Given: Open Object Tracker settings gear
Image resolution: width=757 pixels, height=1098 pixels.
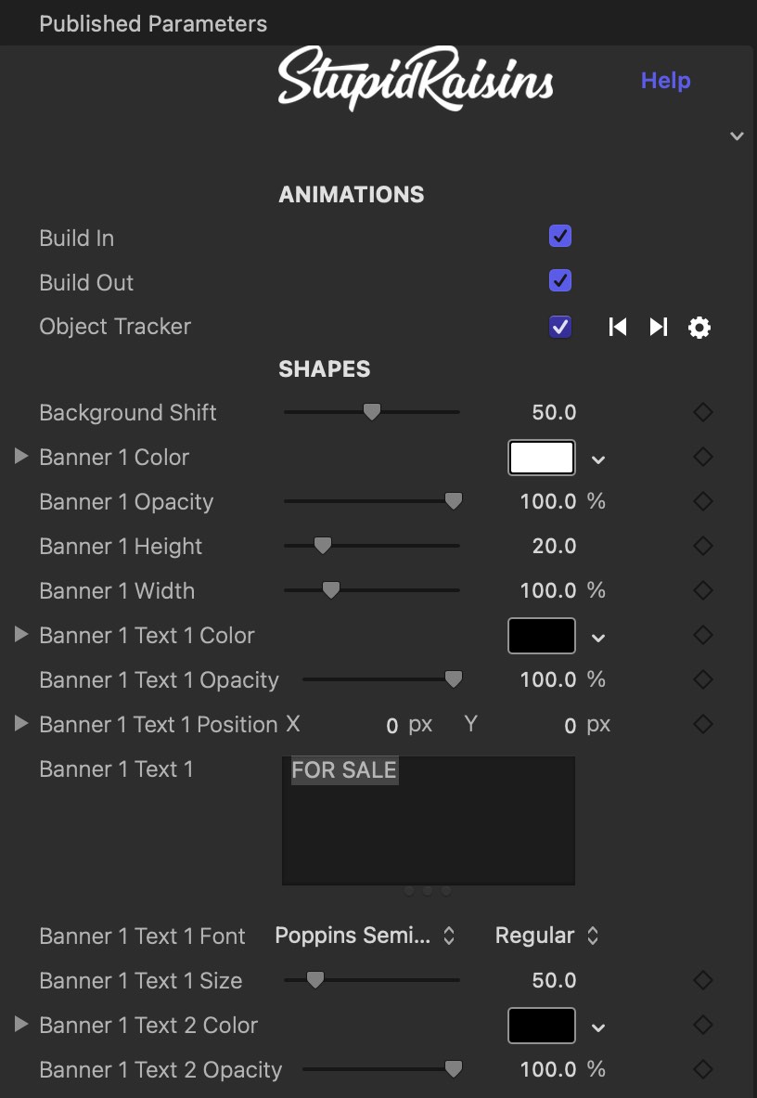Looking at the screenshot, I should 699,327.
